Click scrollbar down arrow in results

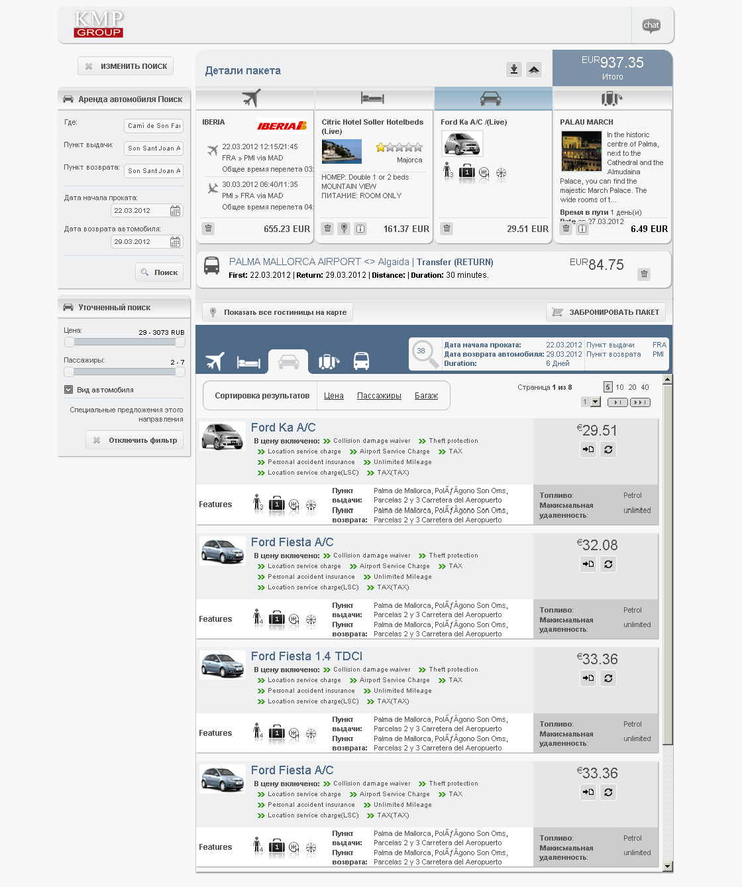(x=668, y=866)
